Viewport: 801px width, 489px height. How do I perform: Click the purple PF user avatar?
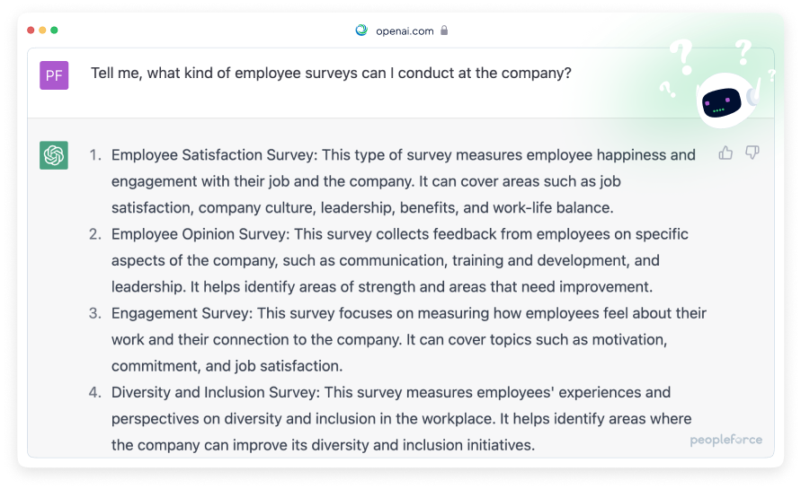pyautogui.click(x=54, y=75)
